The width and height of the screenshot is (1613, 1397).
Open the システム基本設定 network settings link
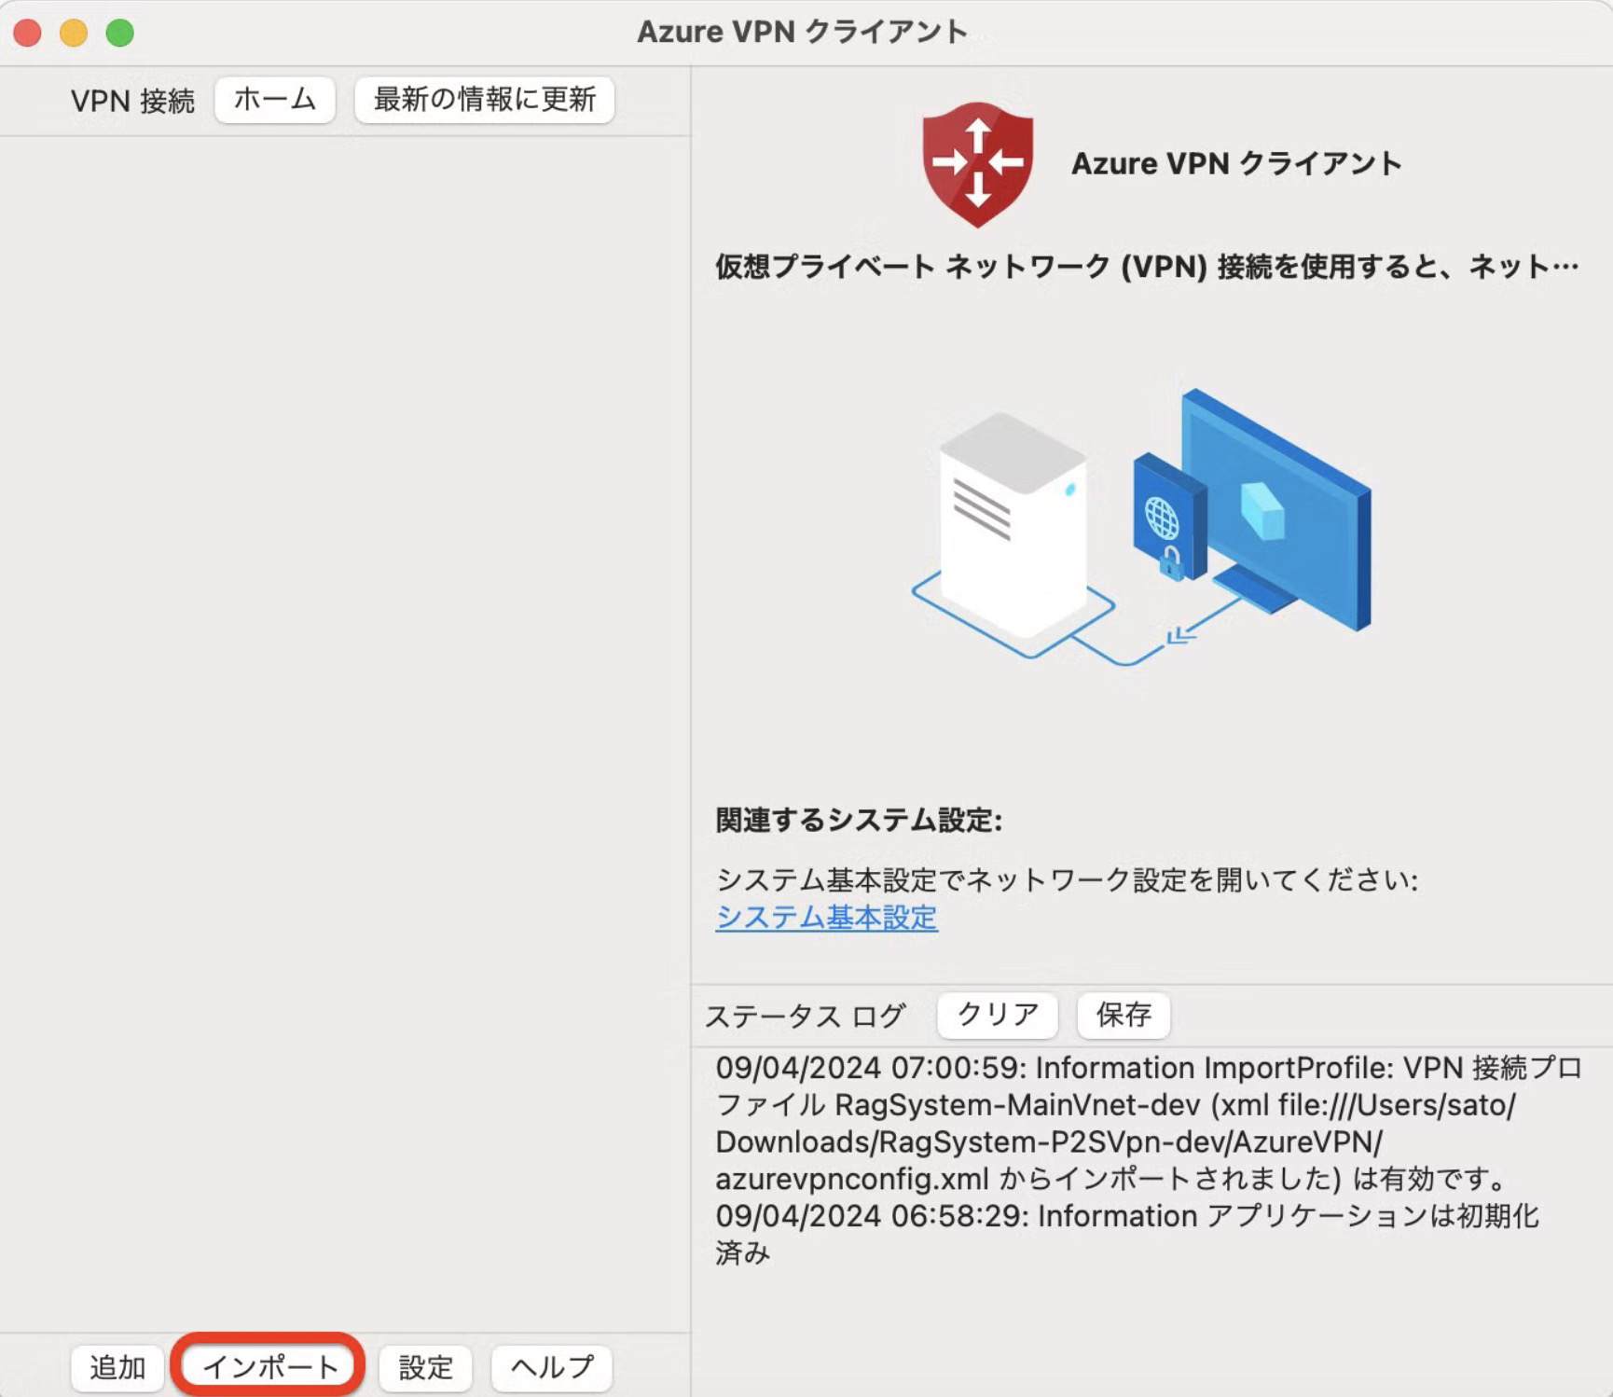pos(826,919)
